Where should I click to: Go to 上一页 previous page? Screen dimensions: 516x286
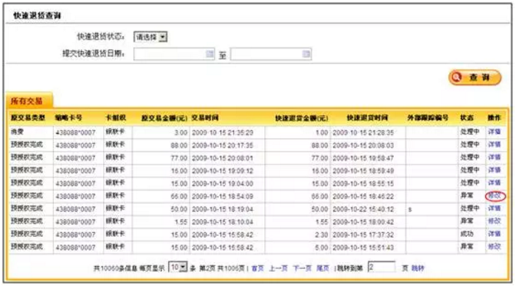[279, 268]
